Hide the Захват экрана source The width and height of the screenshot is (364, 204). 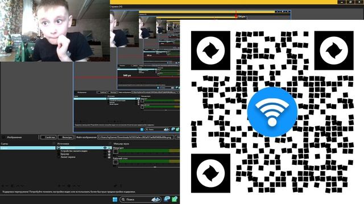[x=105, y=157]
